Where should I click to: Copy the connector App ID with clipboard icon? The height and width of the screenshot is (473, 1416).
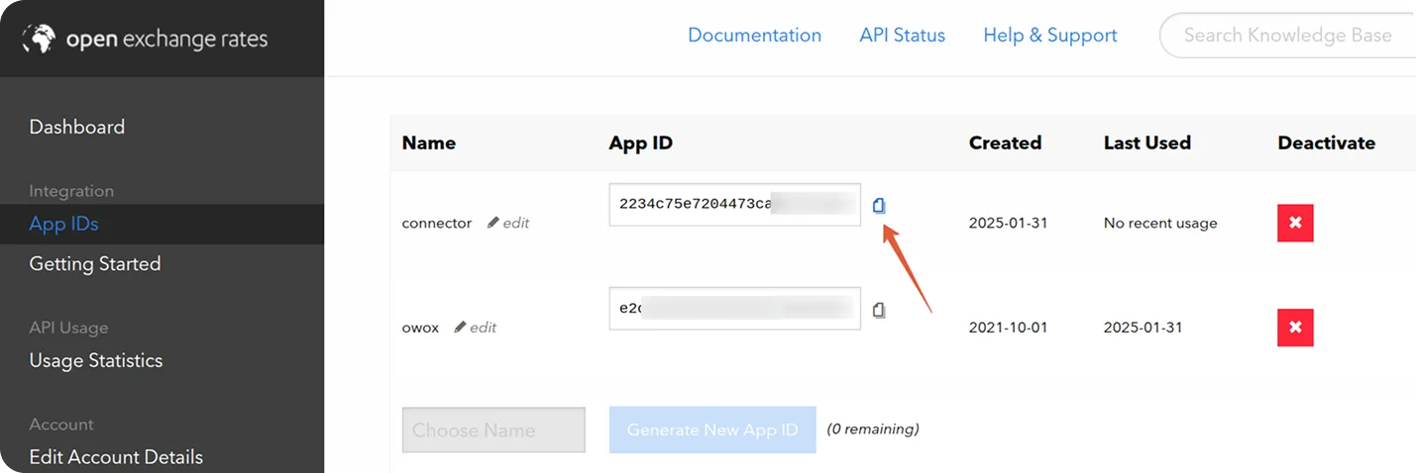879,206
